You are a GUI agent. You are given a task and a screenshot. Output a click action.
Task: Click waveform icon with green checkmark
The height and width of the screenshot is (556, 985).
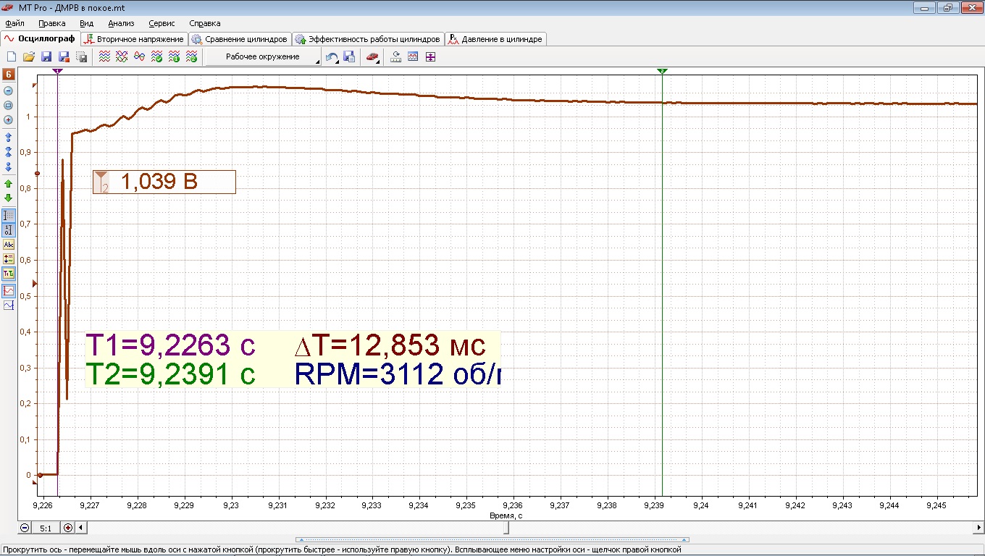click(x=156, y=56)
